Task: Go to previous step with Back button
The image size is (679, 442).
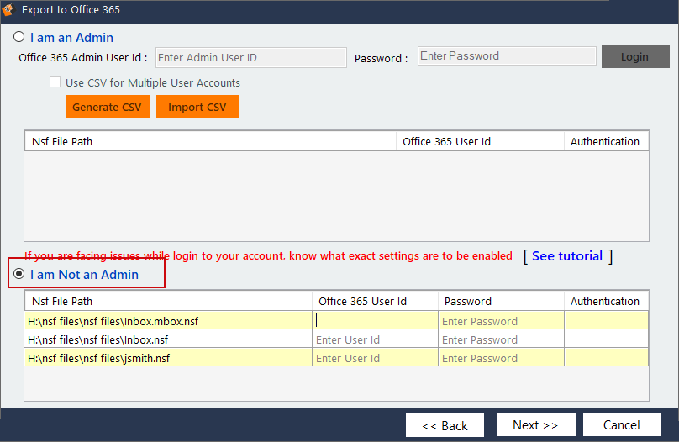Action: (x=445, y=425)
